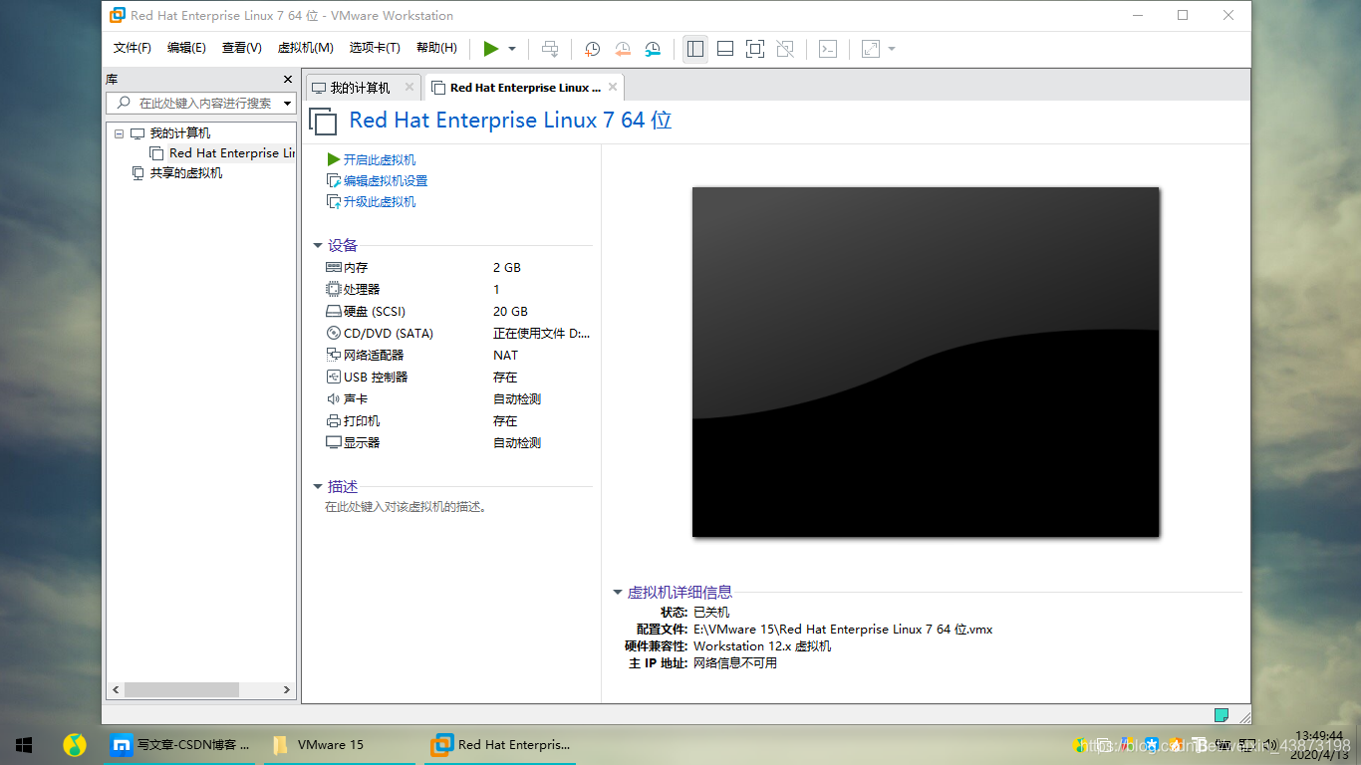1361x765 pixels.
Task: Click 开启此虚拟机 link
Action: tap(380, 159)
